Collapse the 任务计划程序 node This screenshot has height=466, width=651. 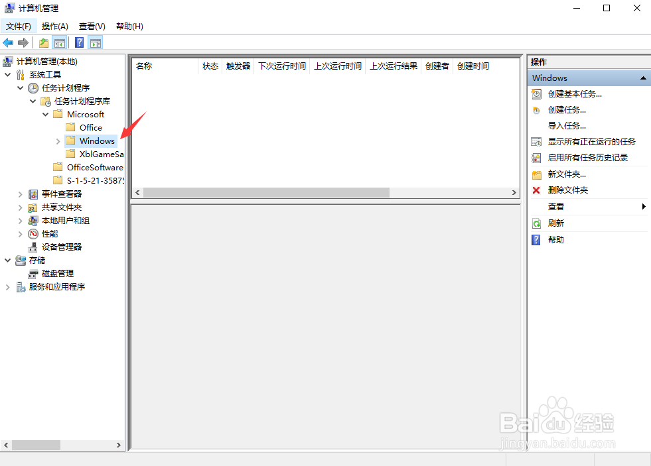coord(20,88)
